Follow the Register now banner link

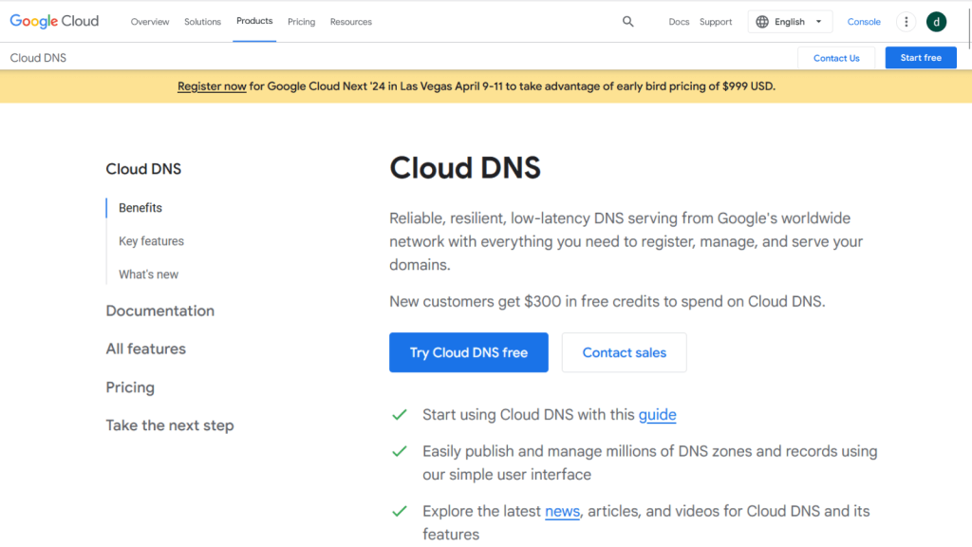[212, 86]
